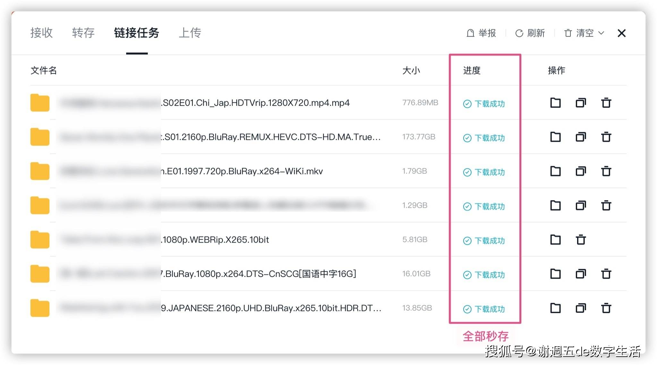Click 下载成功 status for the 13.85GB row
The height and width of the screenshot is (365, 657).
pos(484,309)
